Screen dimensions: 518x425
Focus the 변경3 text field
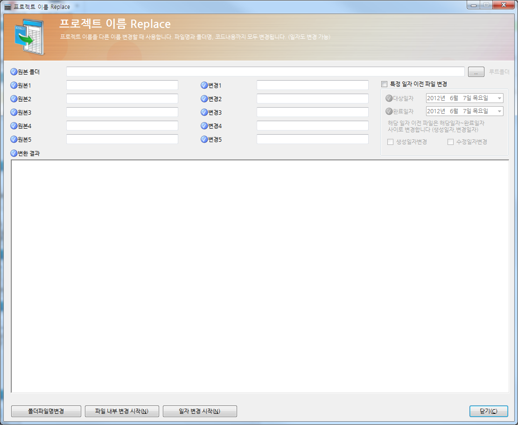[x=313, y=112]
